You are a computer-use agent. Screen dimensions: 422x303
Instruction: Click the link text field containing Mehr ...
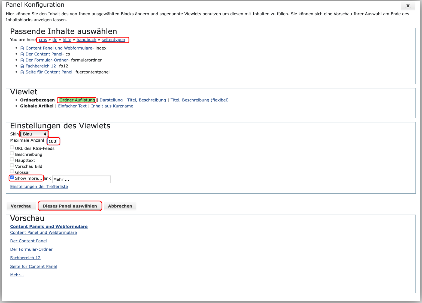click(x=81, y=179)
